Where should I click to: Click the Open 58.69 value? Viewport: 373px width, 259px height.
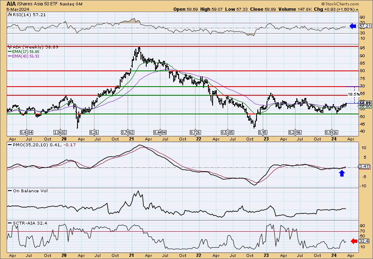(x=186, y=9)
